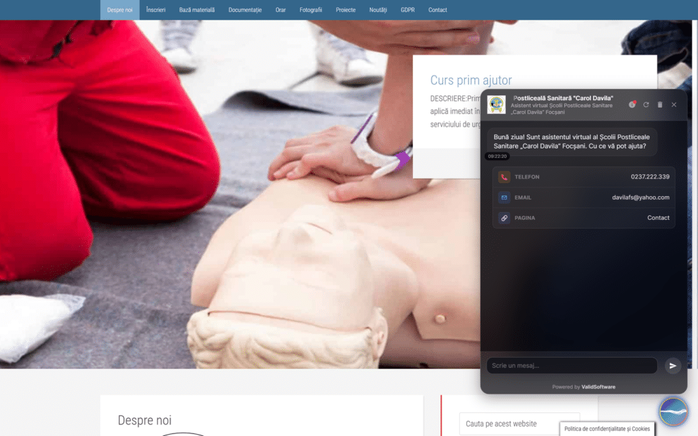The image size is (698, 436).
Task: Click the round chat launcher bubble icon
Action: coord(673,411)
